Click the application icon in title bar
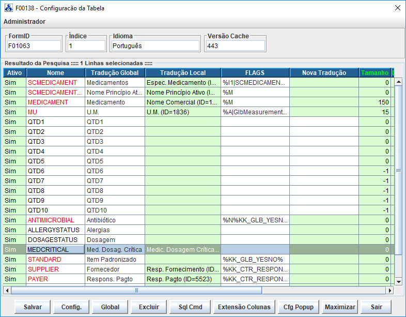The height and width of the screenshot is (317, 406). point(8,8)
